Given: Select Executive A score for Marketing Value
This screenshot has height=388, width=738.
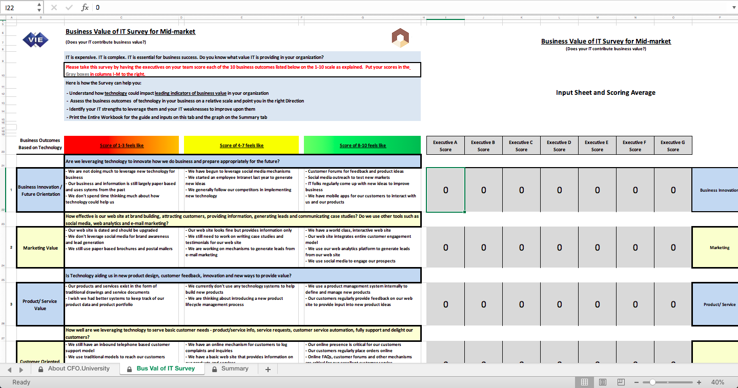Looking at the screenshot, I should pyautogui.click(x=445, y=247).
